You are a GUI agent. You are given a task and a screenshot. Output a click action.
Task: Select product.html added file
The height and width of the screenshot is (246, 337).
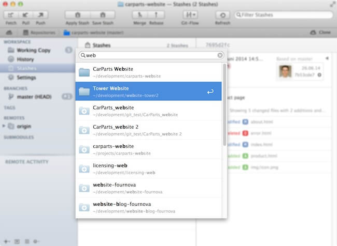pos(263,156)
